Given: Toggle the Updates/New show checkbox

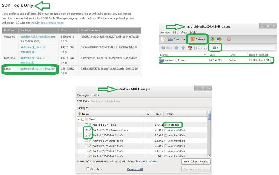Looking at the screenshot, I should point(88,161).
